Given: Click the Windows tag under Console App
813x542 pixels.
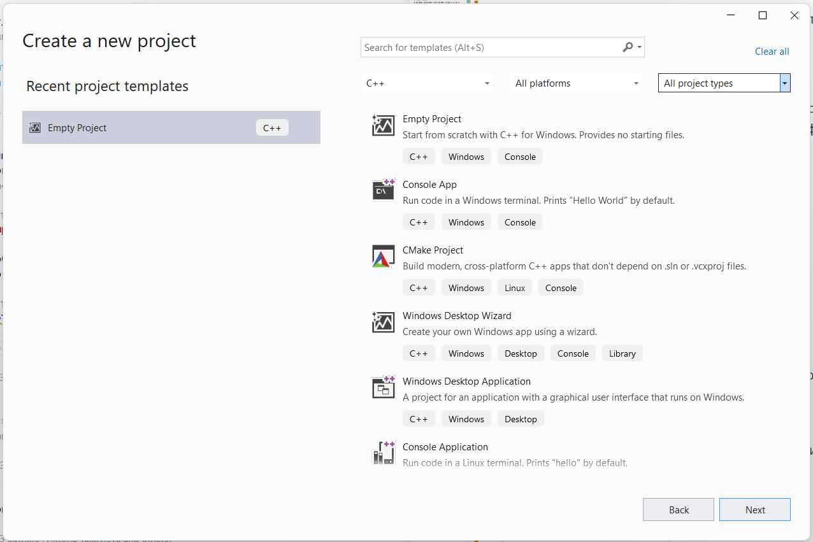Looking at the screenshot, I should pyautogui.click(x=466, y=222).
